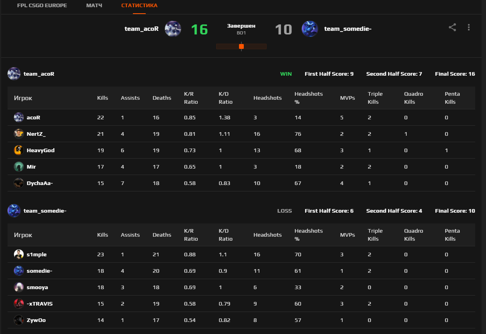The width and height of the screenshot is (486, 334).
Task: Open the three-dot more options menu
Action: click(469, 28)
